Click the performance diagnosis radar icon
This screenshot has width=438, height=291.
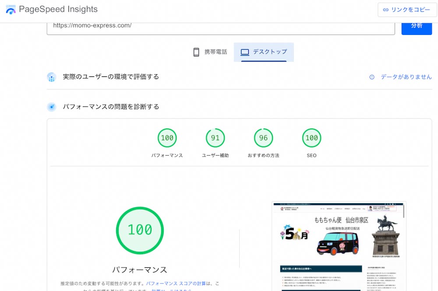pos(51,107)
